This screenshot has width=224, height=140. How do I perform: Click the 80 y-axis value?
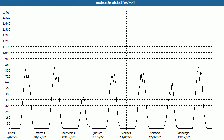(8, 123)
